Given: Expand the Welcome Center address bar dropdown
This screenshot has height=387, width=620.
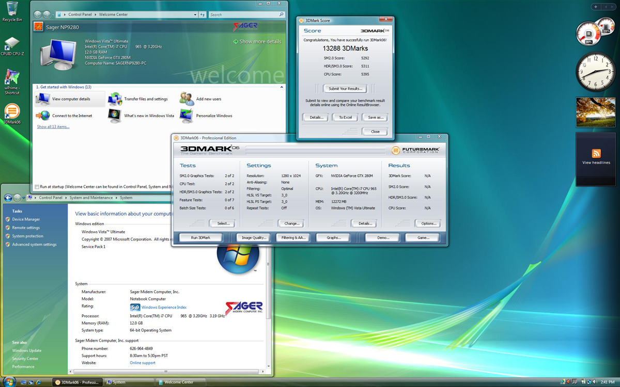Looking at the screenshot, I should click(x=195, y=15).
